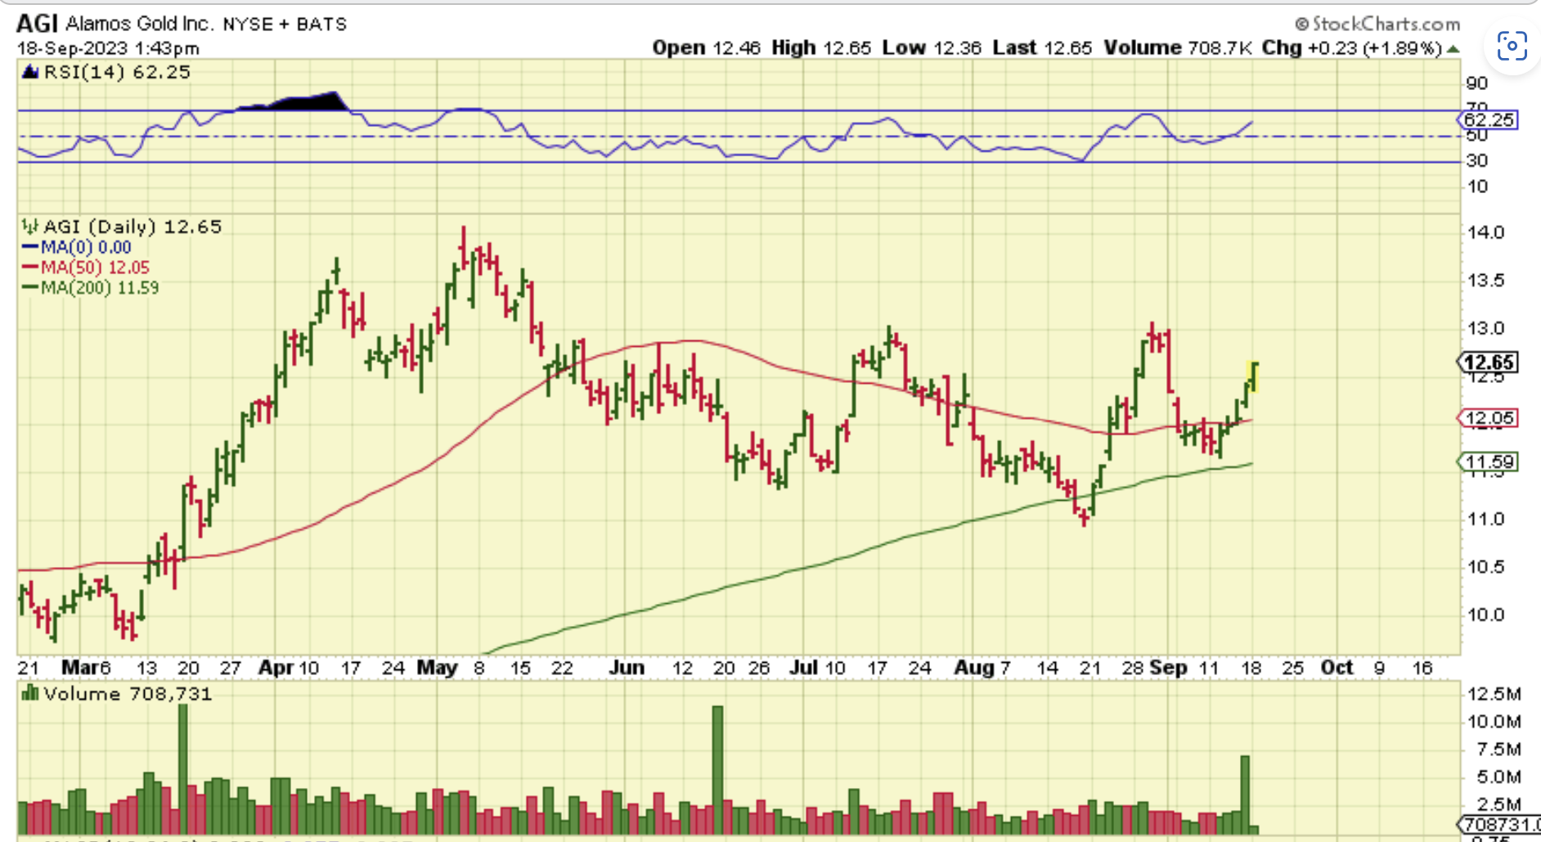Click the "Oct" month label on date axis
The width and height of the screenshot is (1541, 842).
(1337, 668)
